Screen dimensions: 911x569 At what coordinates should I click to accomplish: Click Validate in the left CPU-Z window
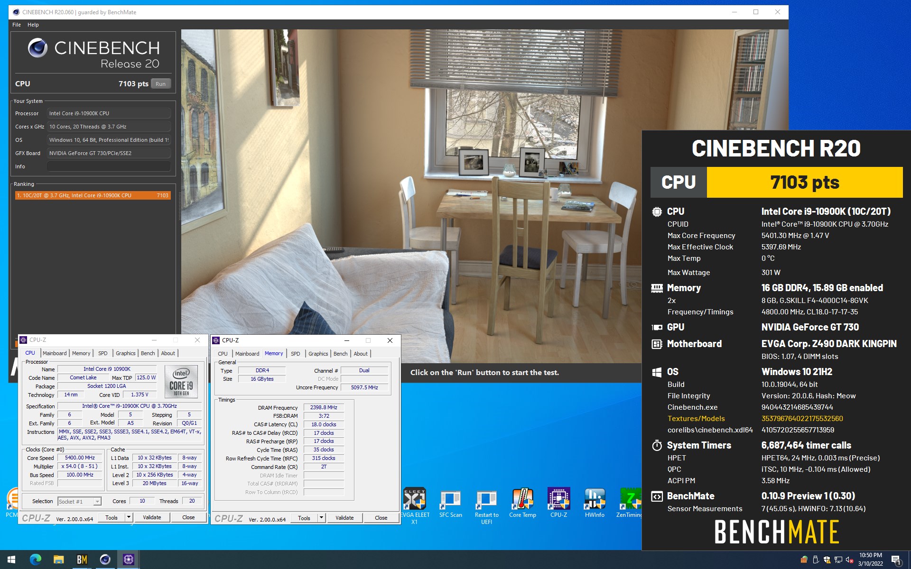[152, 517]
